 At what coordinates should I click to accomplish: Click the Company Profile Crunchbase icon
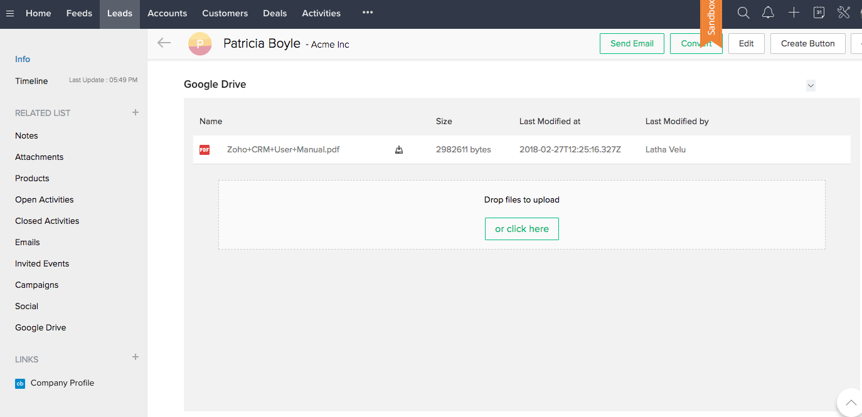(x=20, y=383)
